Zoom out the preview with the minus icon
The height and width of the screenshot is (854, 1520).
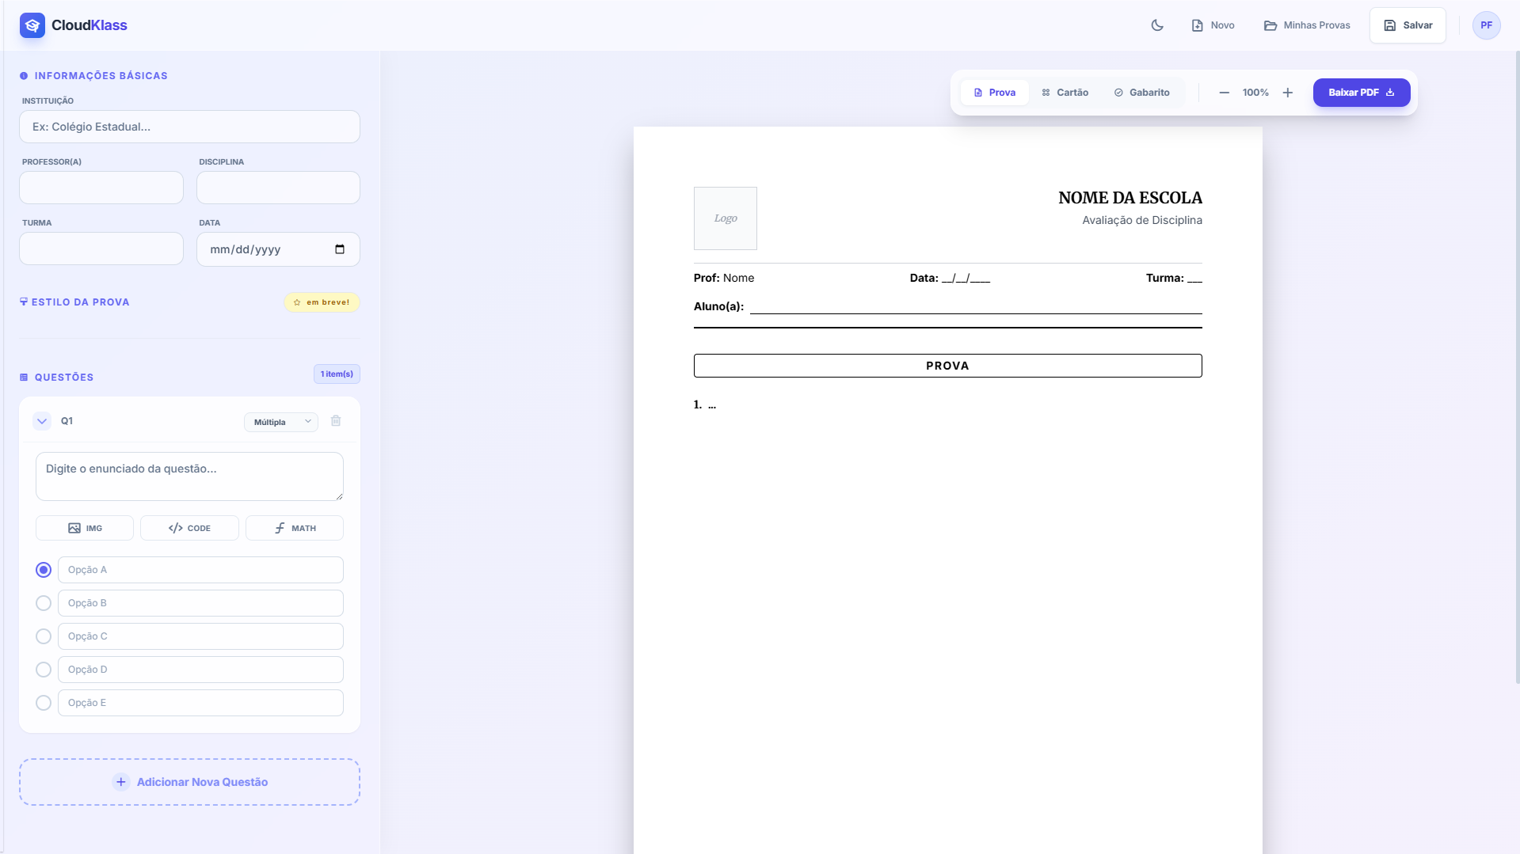point(1224,93)
